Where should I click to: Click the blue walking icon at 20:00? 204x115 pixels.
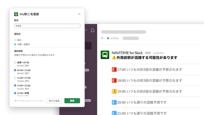[114, 102]
